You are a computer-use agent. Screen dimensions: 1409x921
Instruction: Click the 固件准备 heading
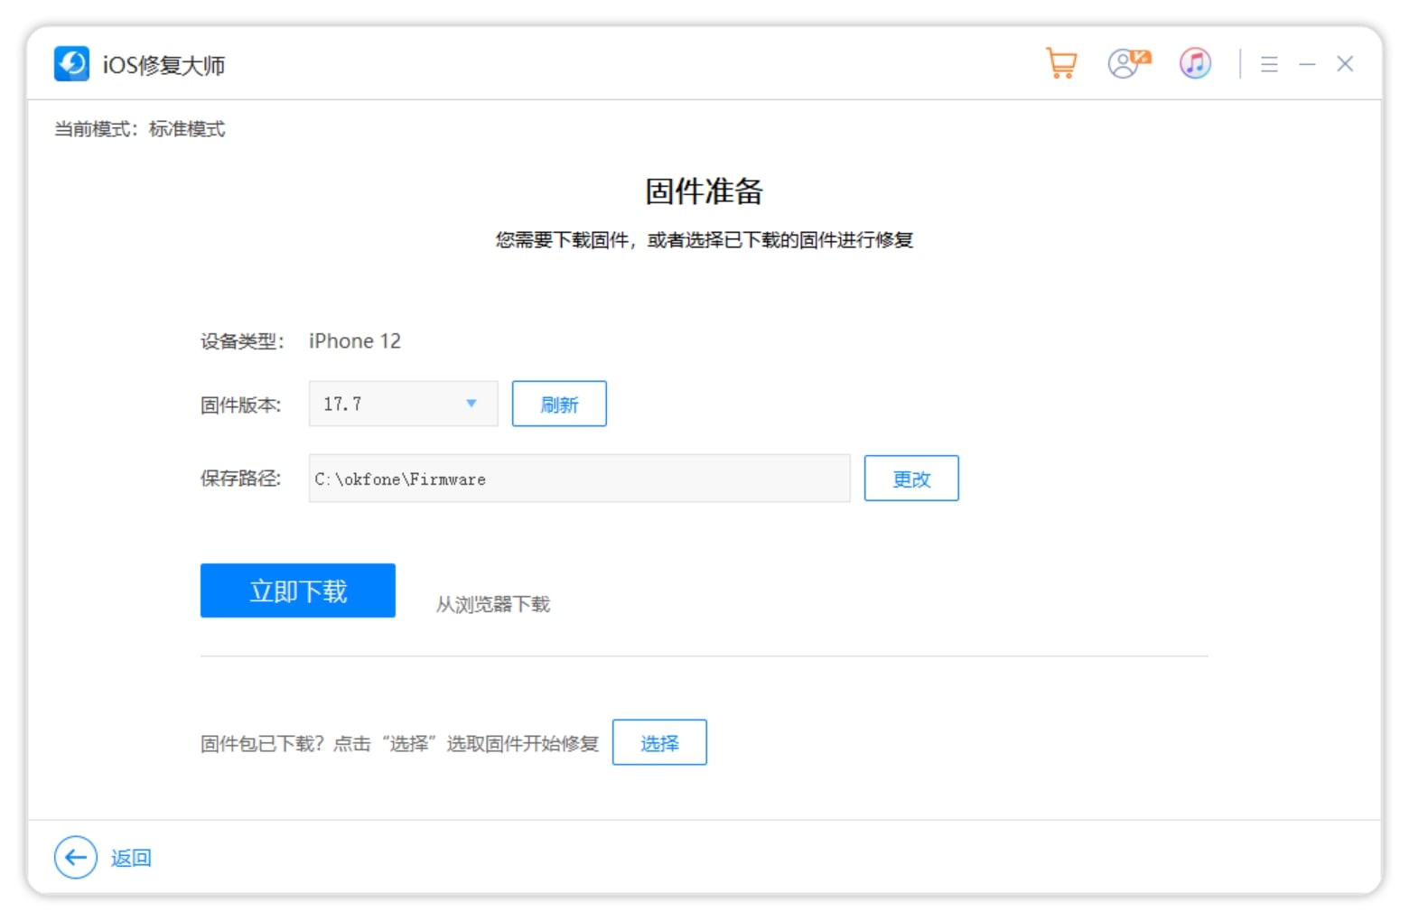[704, 191]
